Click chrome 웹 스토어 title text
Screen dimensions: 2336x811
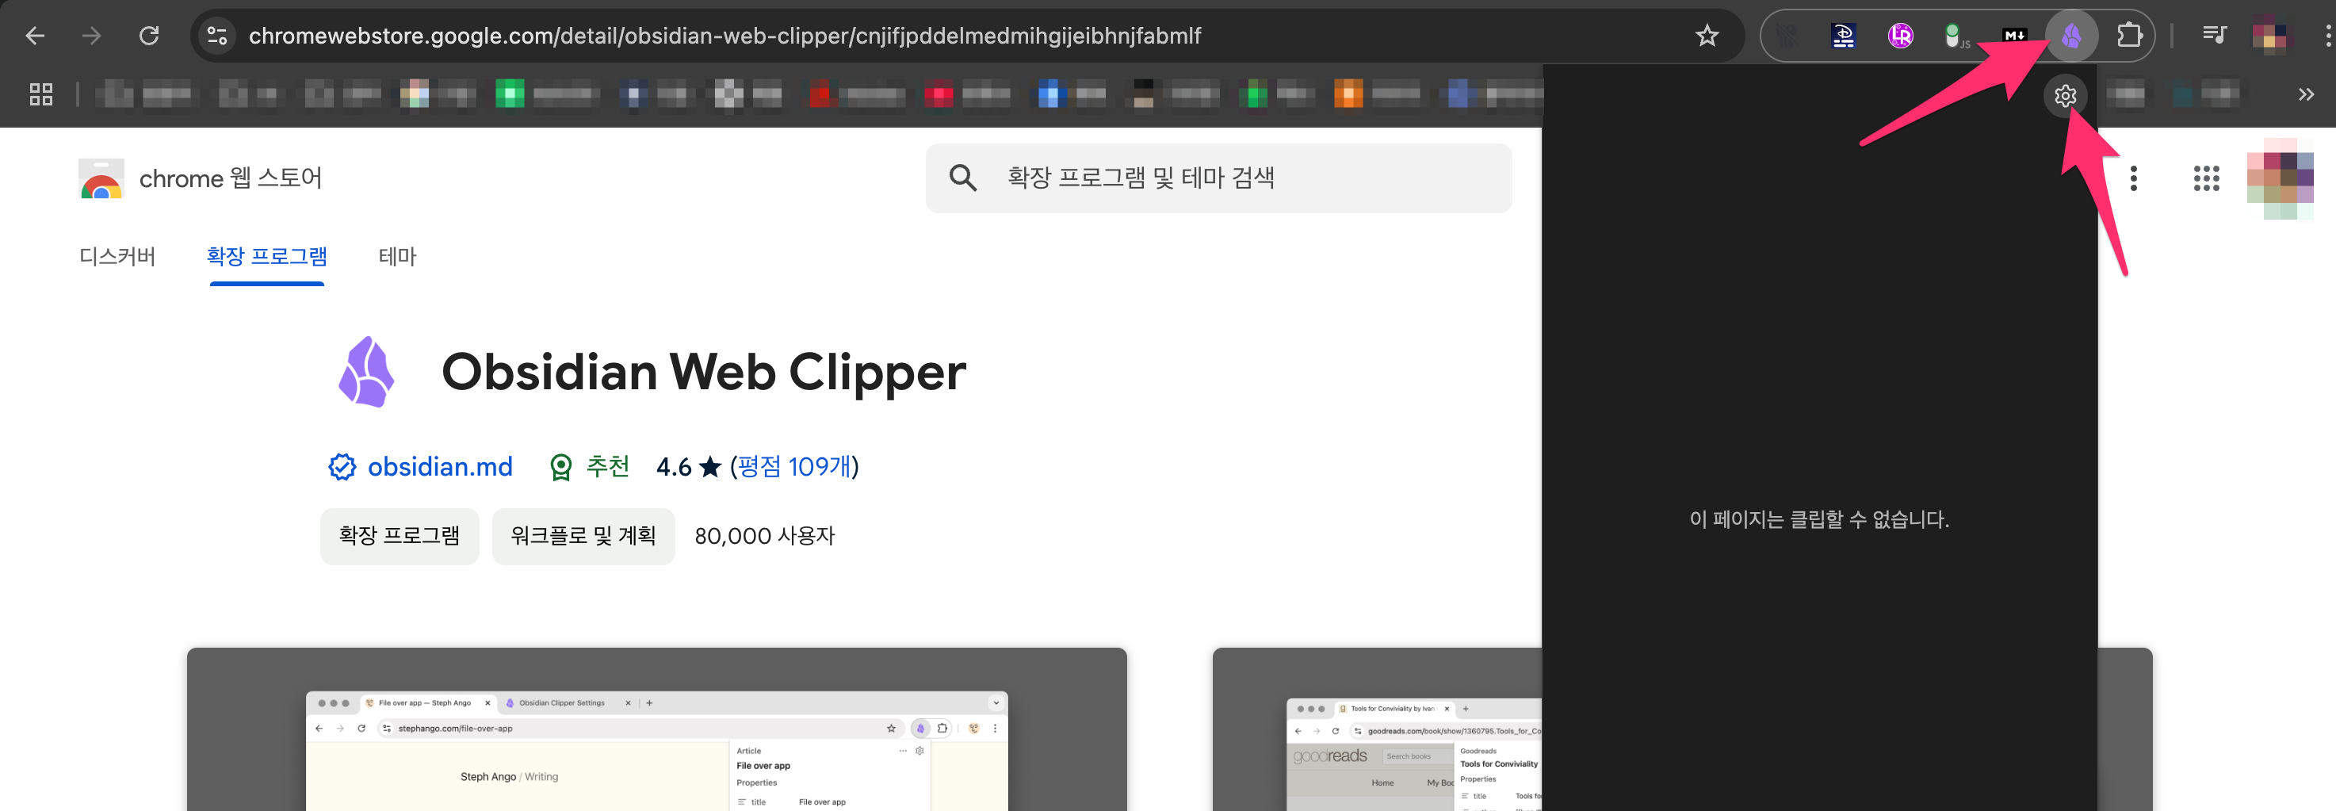click(x=231, y=178)
